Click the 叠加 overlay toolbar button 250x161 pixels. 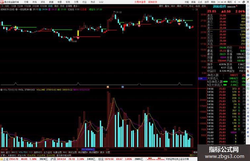tap(167, 6)
